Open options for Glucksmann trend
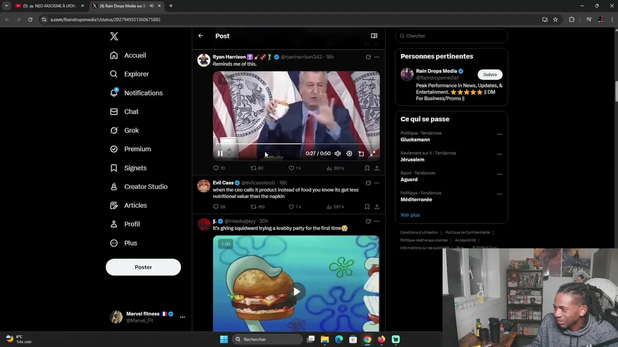The height and width of the screenshot is (347, 618). tap(499, 134)
